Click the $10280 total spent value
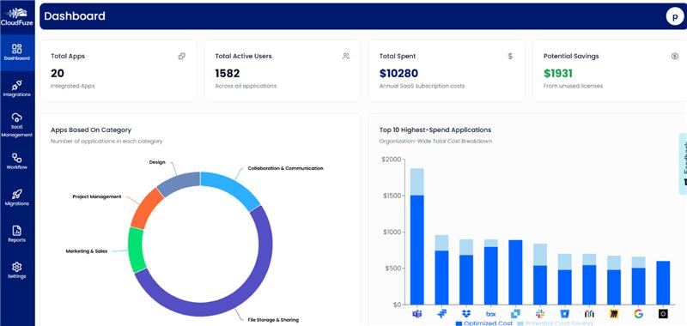The image size is (687, 326). tap(398, 73)
